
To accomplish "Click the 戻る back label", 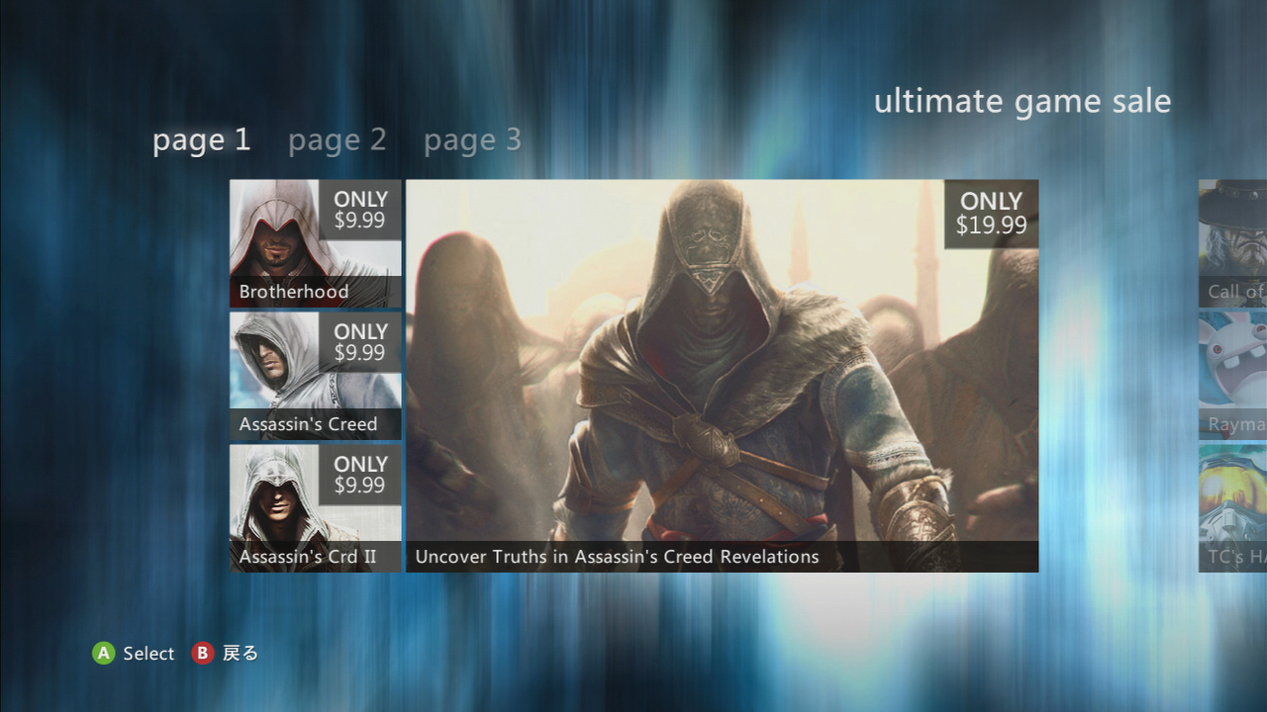I will pos(241,653).
